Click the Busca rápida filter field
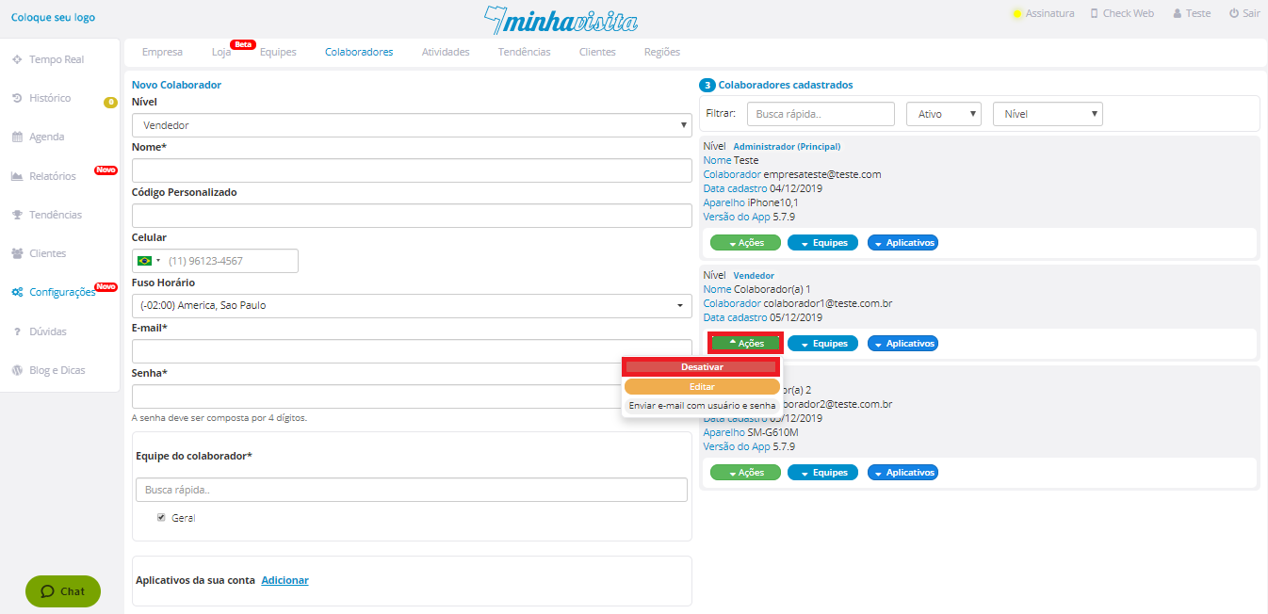 pyautogui.click(x=820, y=114)
